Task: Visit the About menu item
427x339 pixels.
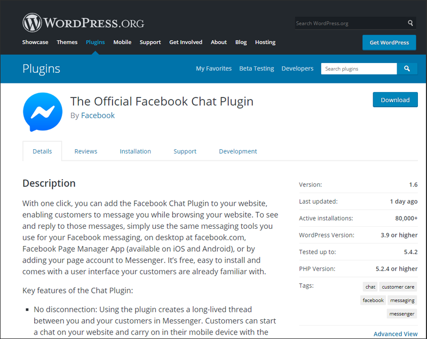Action: tap(219, 42)
